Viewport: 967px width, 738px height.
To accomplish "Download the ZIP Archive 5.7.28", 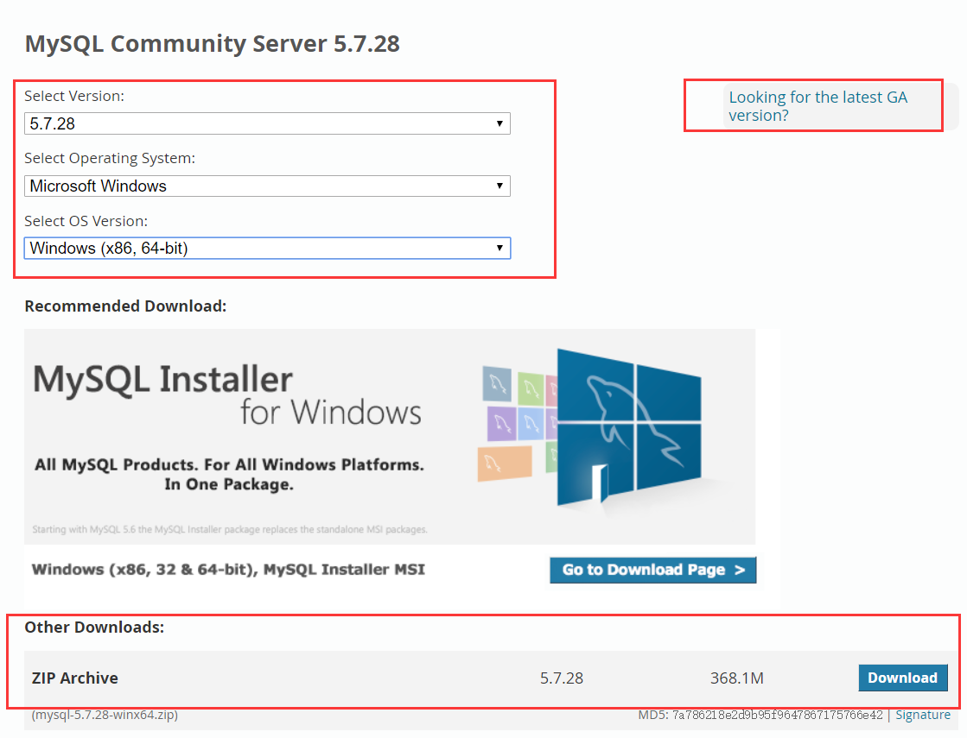I will click(x=903, y=678).
